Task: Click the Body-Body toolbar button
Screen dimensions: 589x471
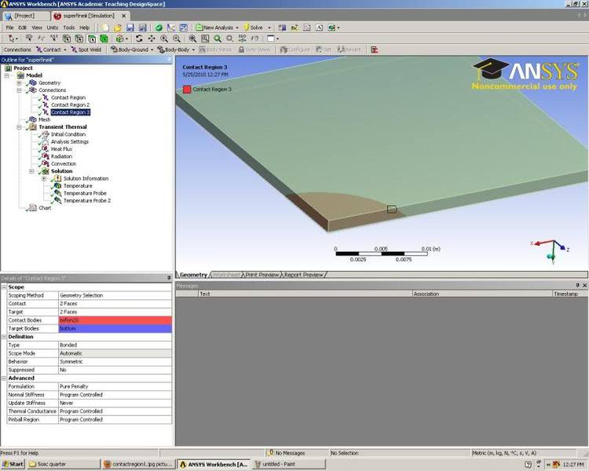Action: coord(174,49)
